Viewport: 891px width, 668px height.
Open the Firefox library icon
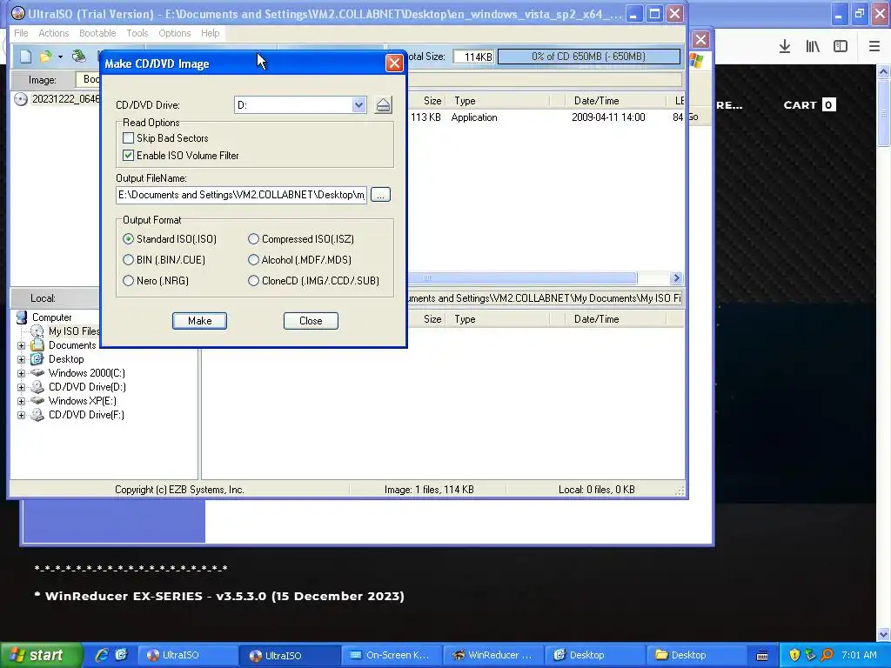point(813,46)
